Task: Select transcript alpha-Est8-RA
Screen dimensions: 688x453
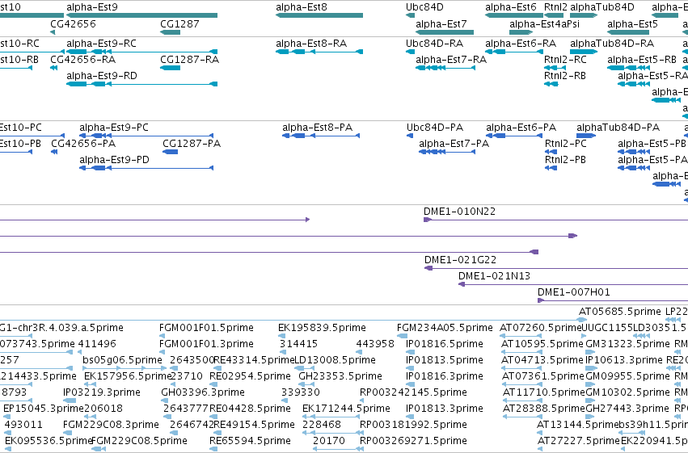Action: tap(311, 44)
